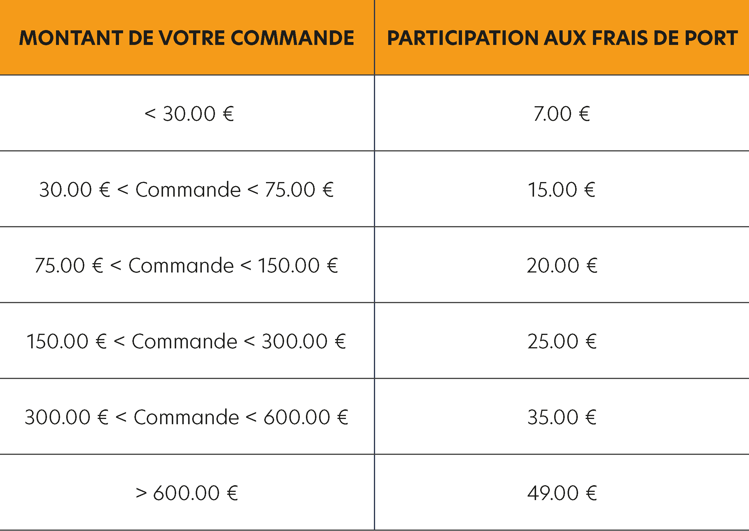749x531 pixels.
Task: Click the "75.00 € < Commande < 150.00 €" cell
Action: coord(187,265)
